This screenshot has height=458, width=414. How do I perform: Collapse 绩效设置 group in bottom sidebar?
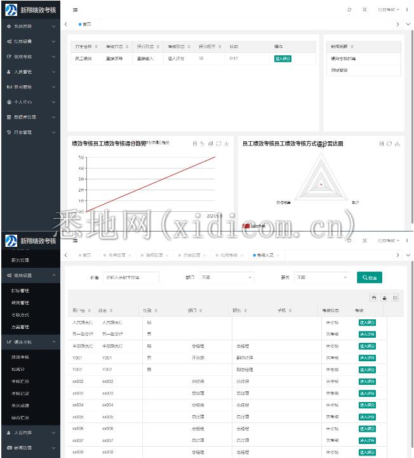tap(30, 275)
